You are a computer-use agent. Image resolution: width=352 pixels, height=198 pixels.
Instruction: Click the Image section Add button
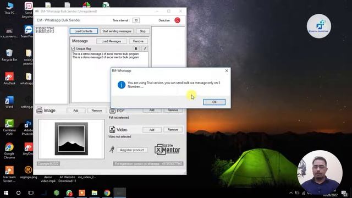tap(76, 111)
